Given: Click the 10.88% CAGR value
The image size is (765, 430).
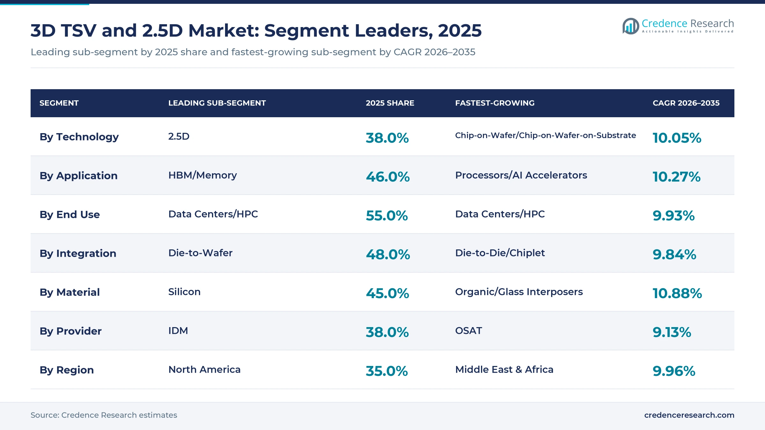Looking at the screenshot, I should 677,293.
